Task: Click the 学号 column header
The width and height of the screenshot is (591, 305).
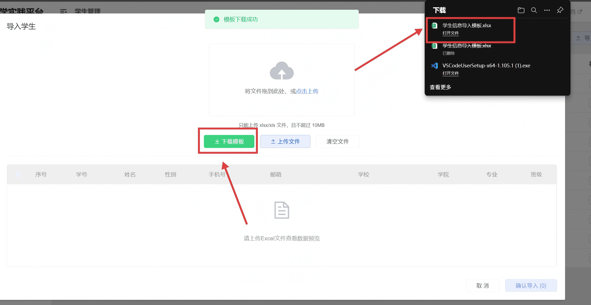Action: coord(81,175)
